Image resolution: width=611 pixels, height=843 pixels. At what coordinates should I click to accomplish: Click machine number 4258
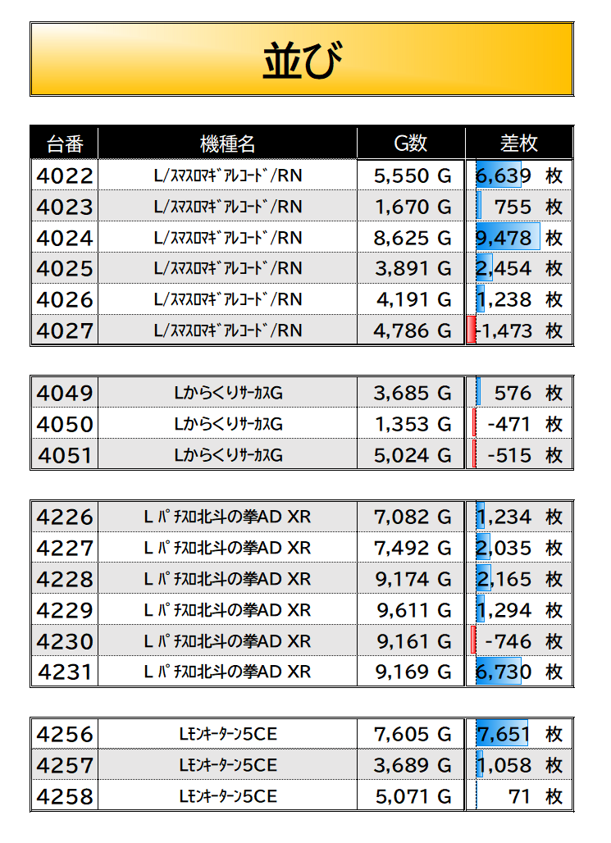click(x=65, y=796)
